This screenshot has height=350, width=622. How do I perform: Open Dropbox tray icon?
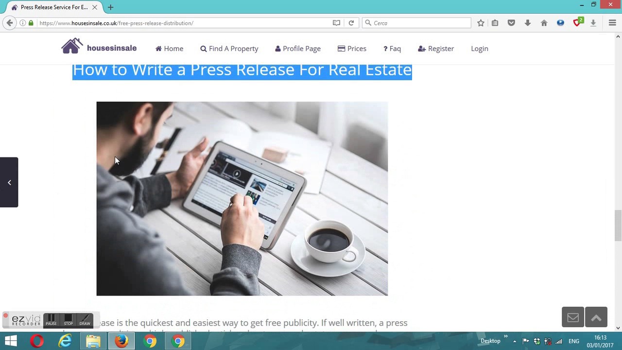pyautogui.click(x=537, y=341)
